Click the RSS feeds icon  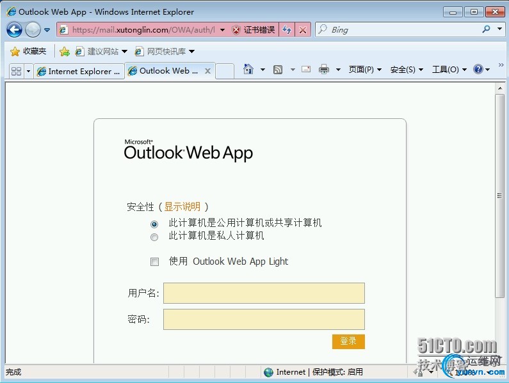pos(278,70)
